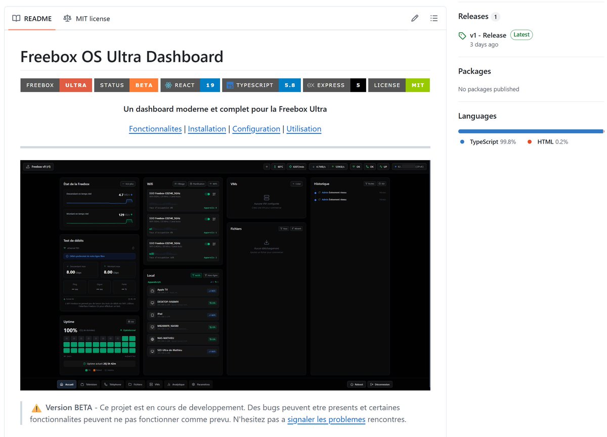Open the 30J range in Historique panel
Image resolution: width=607 pixels, height=437 pixels.
pos(382,184)
